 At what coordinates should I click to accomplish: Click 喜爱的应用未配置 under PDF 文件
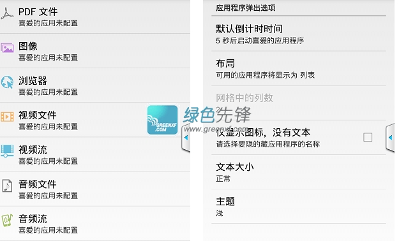pyautogui.click(x=48, y=23)
